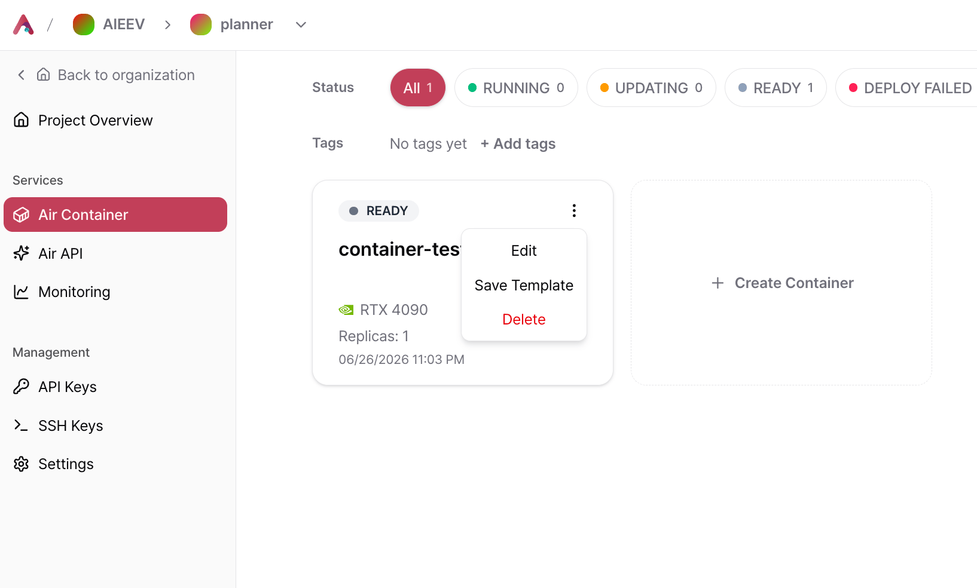Click the Replicas: 1 text
Image resolution: width=977 pixels, height=588 pixels.
tap(374, 336)
